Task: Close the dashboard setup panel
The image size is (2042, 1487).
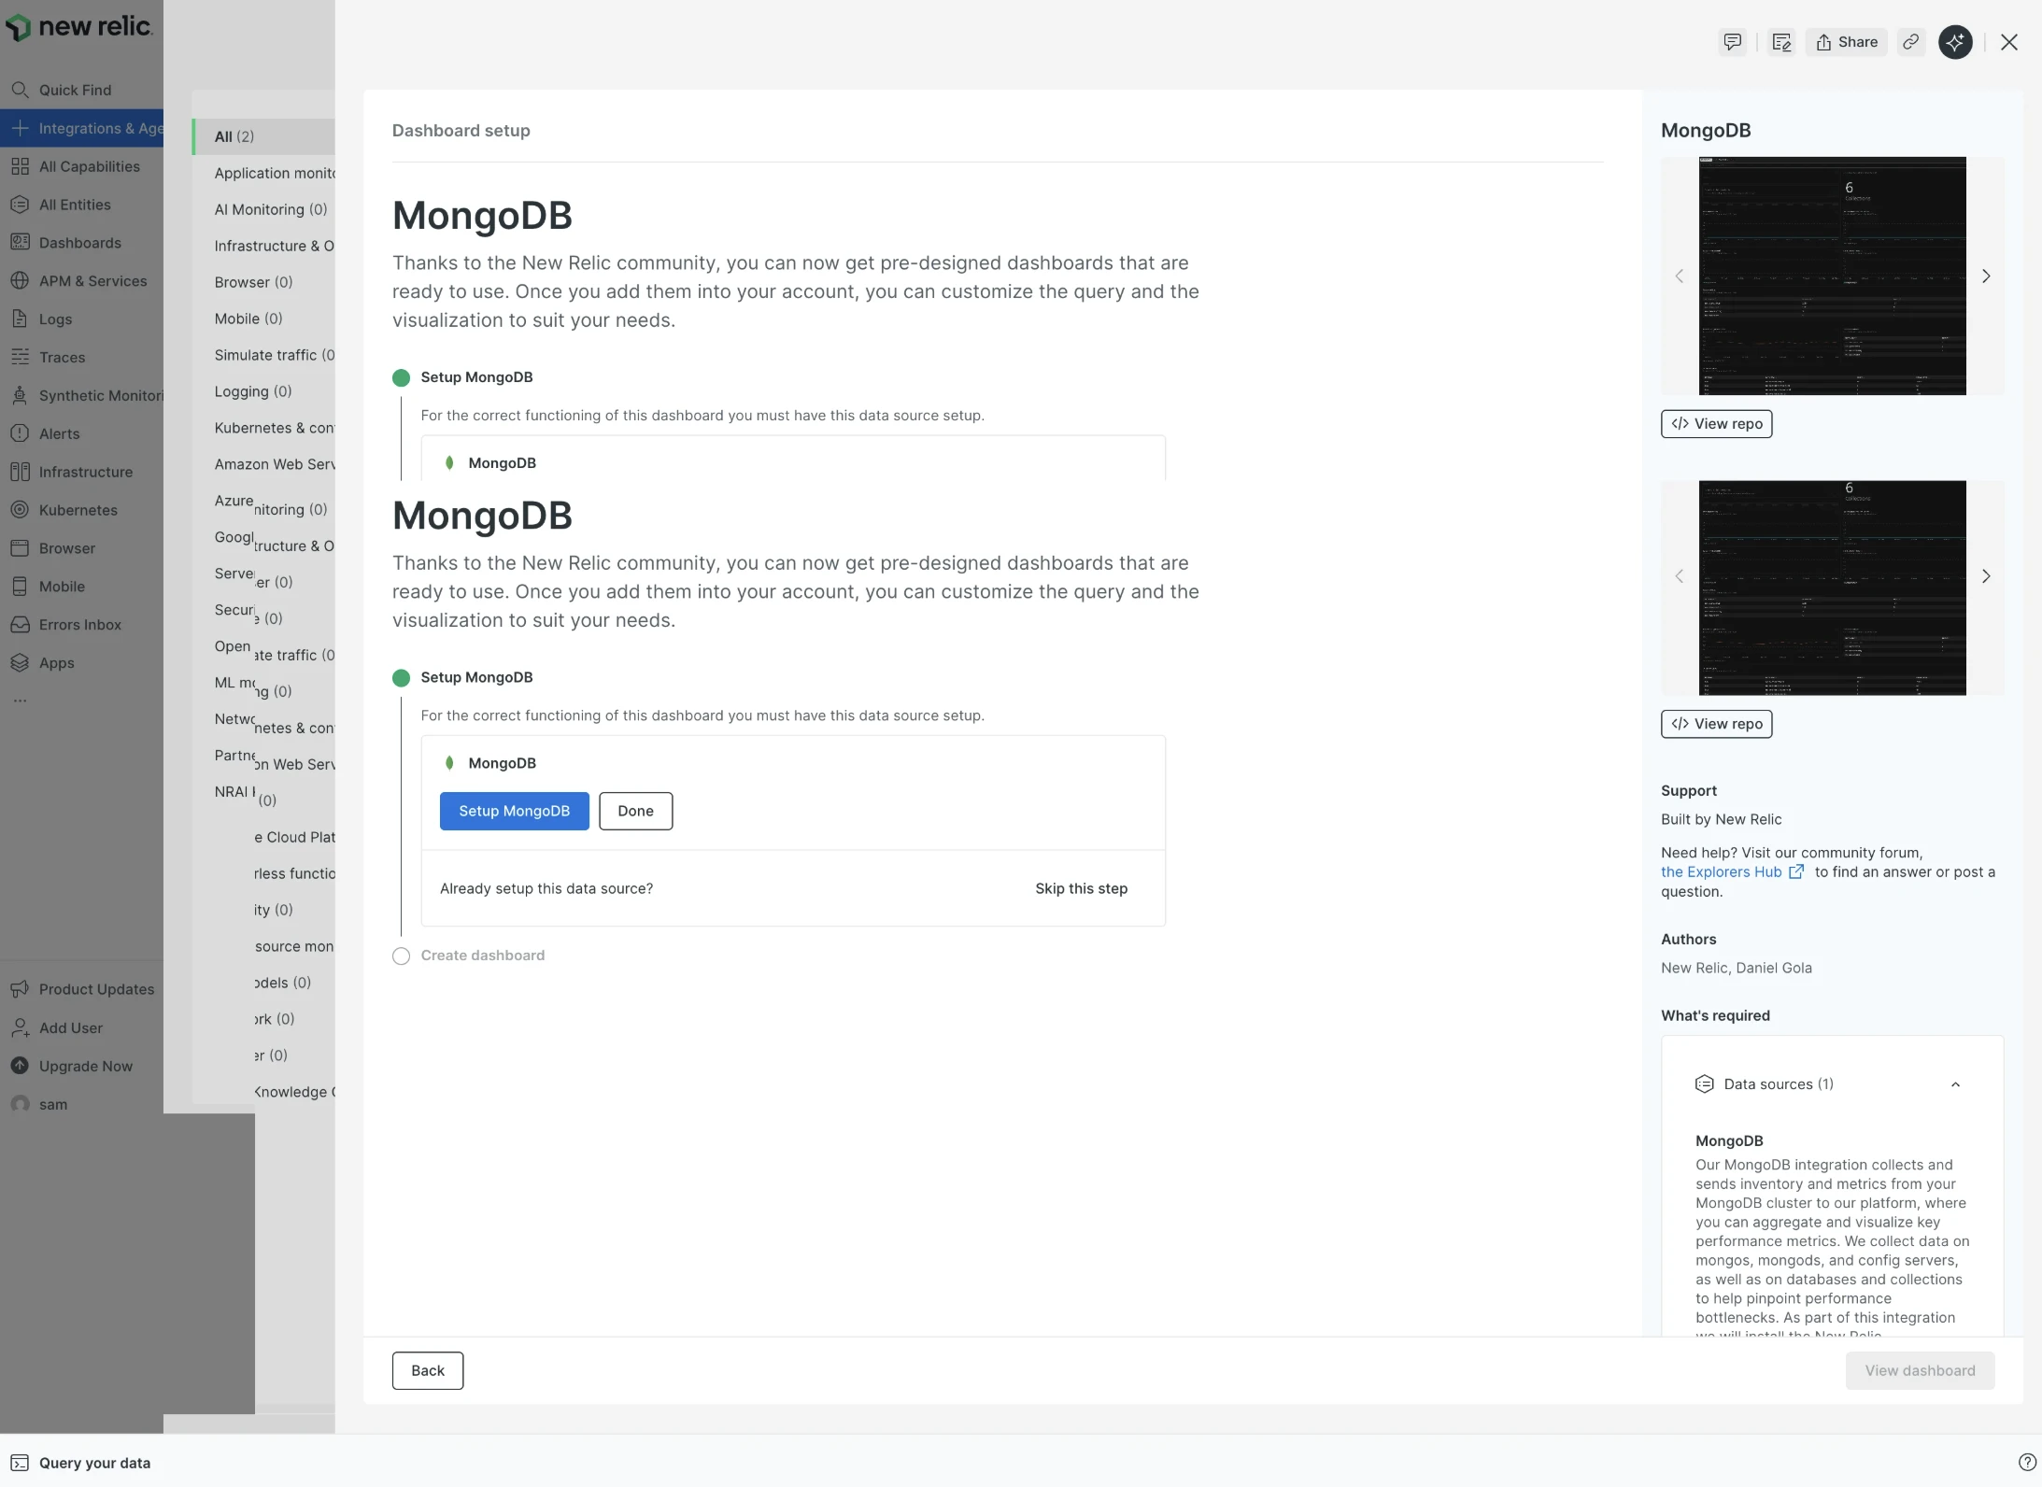Action: click(x=2009, y=42)
